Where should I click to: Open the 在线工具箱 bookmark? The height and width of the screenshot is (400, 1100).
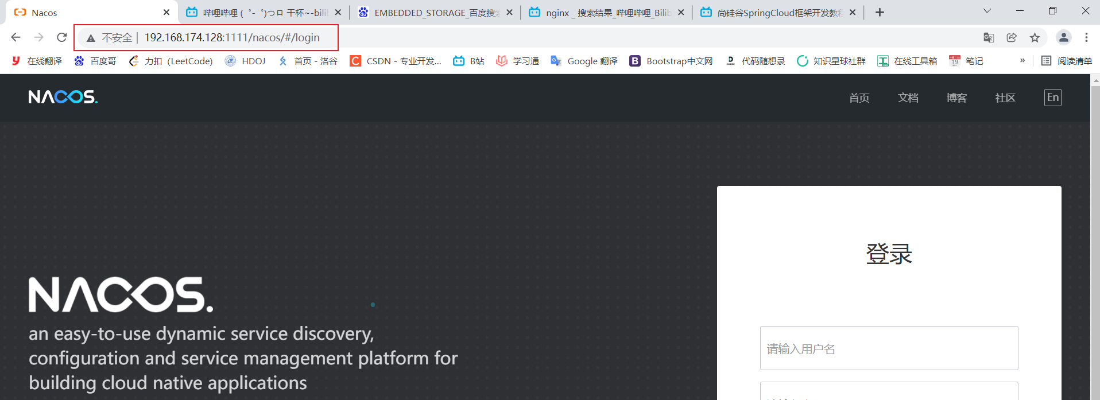[x=907, y=61]
